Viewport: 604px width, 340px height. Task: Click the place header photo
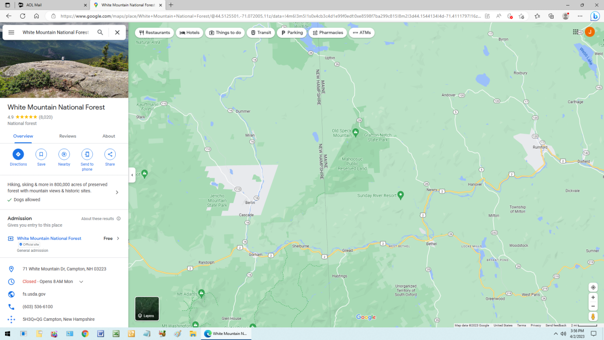pos(64,59)
